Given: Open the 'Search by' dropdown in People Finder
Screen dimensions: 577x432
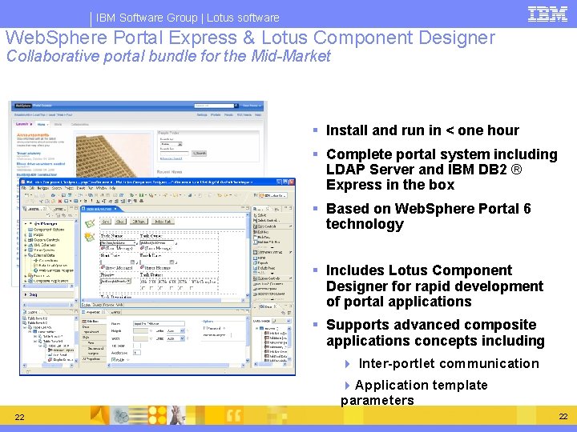Looking at the screenshot, I should click(x=171, y=144).
